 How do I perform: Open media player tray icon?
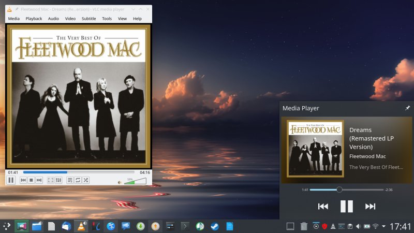click(x=316, y=226)
